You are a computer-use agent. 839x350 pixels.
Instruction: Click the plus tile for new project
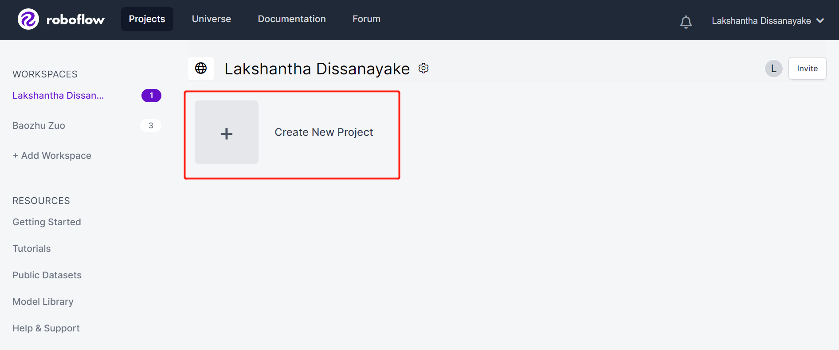click(227, 132)
